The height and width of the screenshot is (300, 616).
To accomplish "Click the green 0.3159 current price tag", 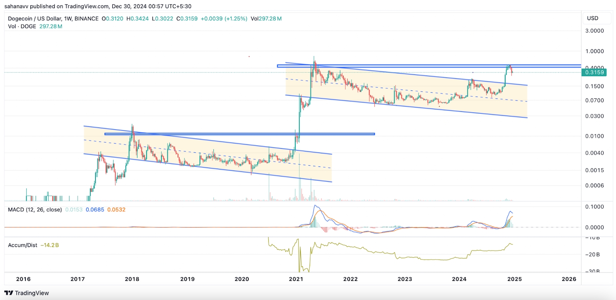I will (x=594, y=72).
